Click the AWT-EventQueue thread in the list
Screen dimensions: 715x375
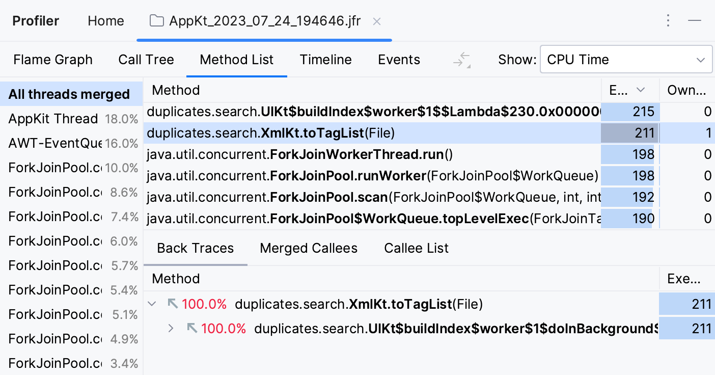tap(53, 143)
